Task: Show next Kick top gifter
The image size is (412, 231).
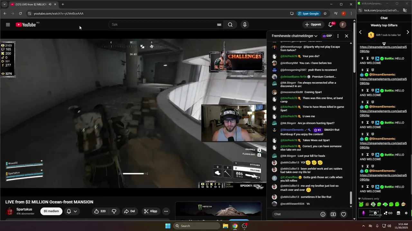Action: click(408, 32)
